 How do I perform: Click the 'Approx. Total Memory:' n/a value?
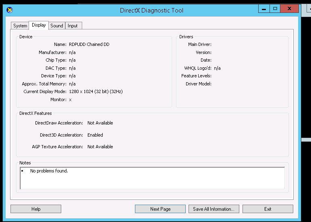pos(72,84)
